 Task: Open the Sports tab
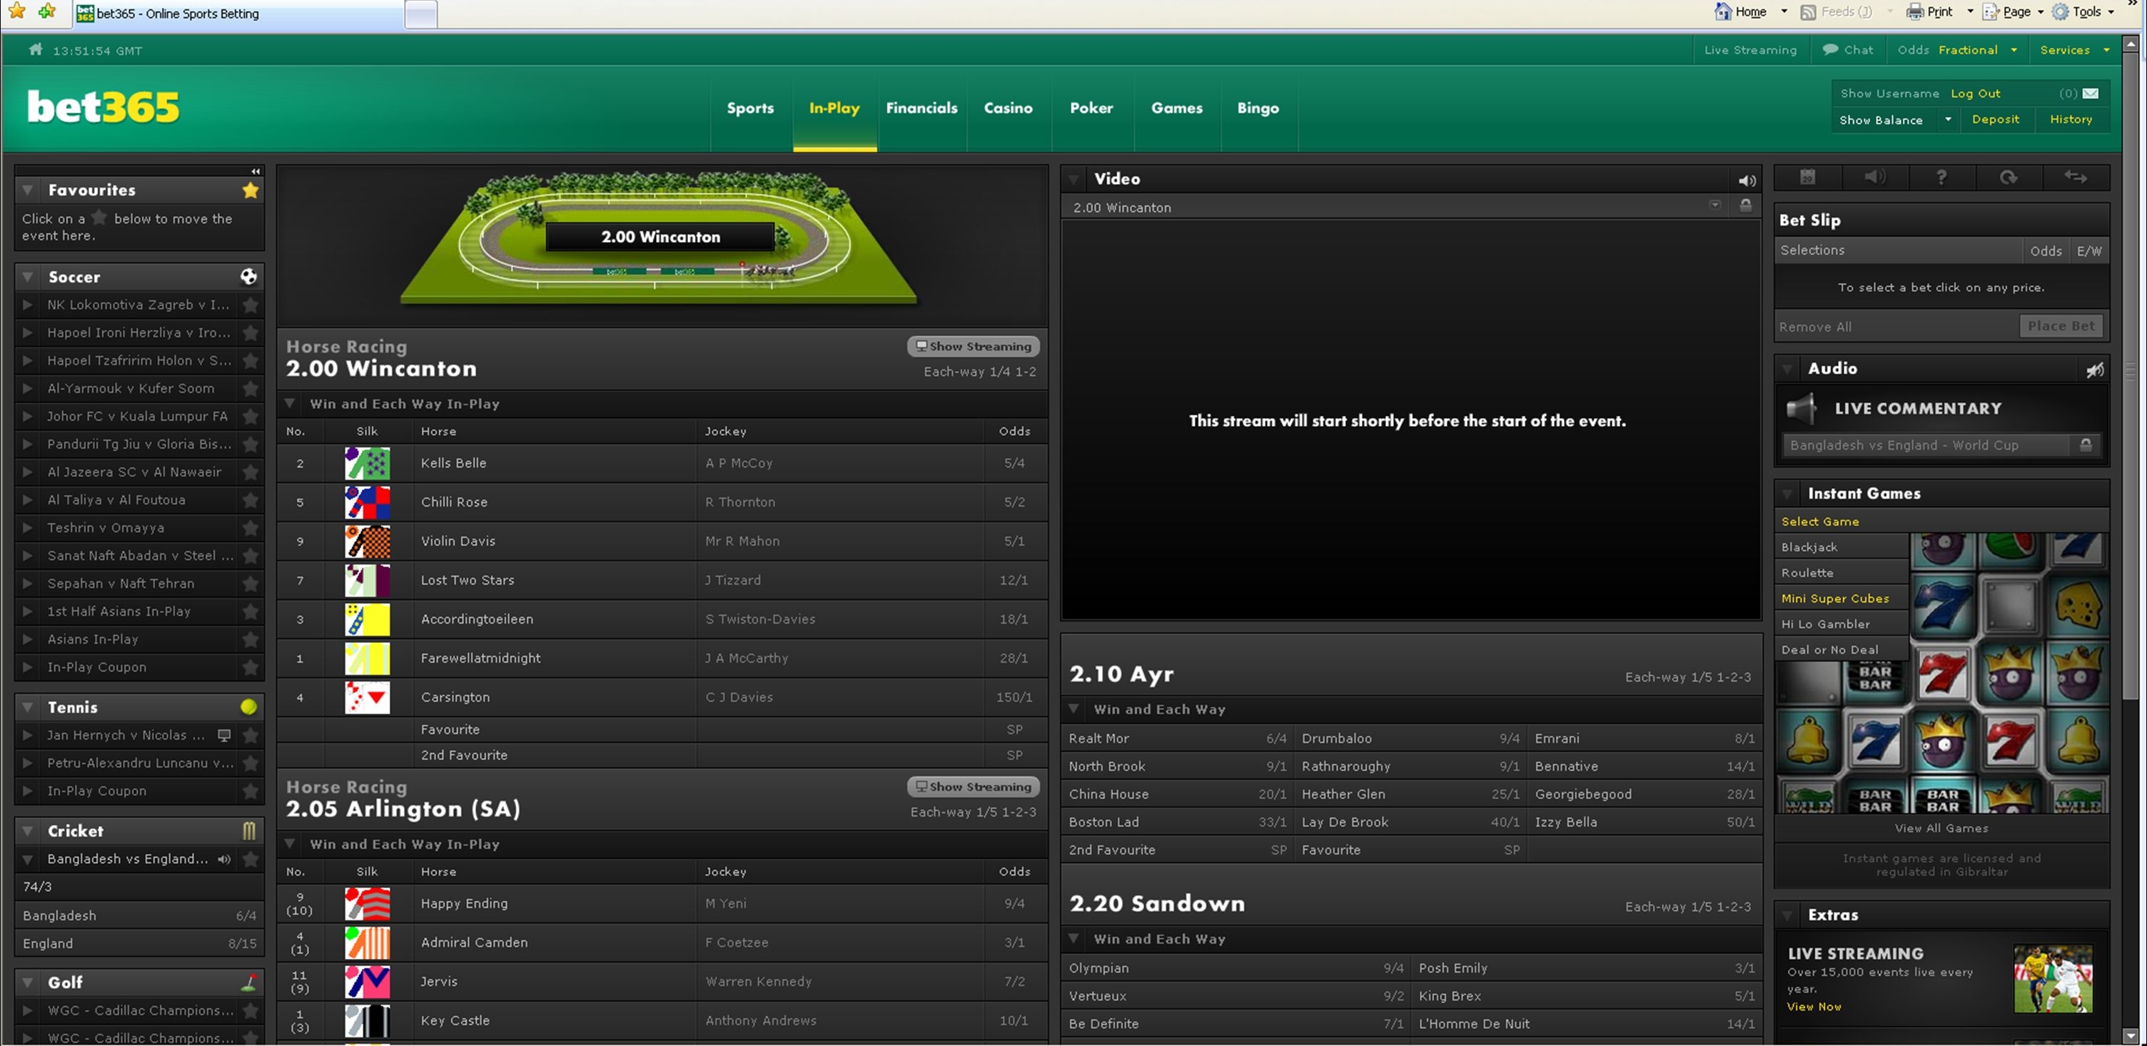click(750, 108)
